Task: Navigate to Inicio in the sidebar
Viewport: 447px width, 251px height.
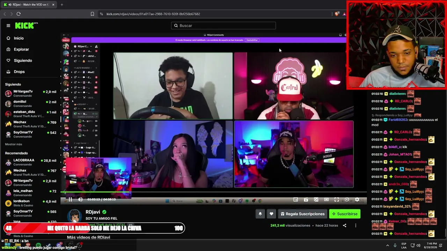Action: point(19,38)
